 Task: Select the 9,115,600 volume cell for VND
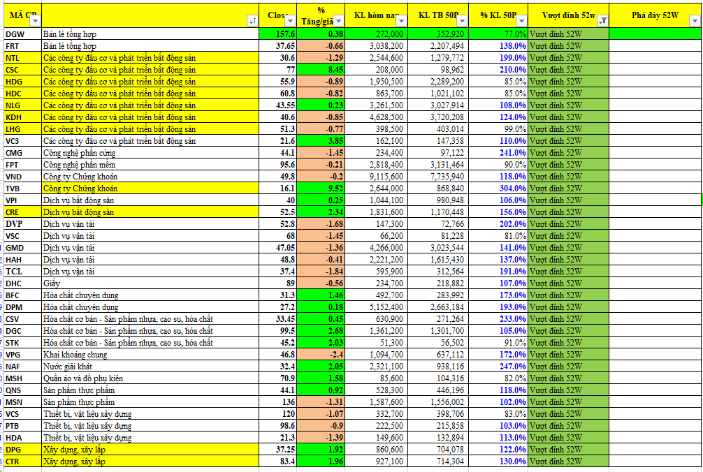(377, 177)
